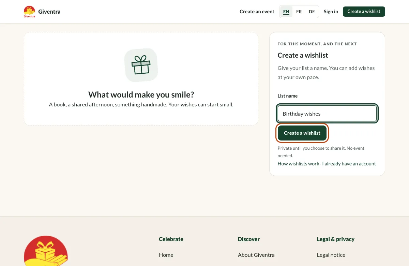The height and width of the screenshot is (266, 409).
Task: Switch language to EN
Action: [x=286, y=12]
